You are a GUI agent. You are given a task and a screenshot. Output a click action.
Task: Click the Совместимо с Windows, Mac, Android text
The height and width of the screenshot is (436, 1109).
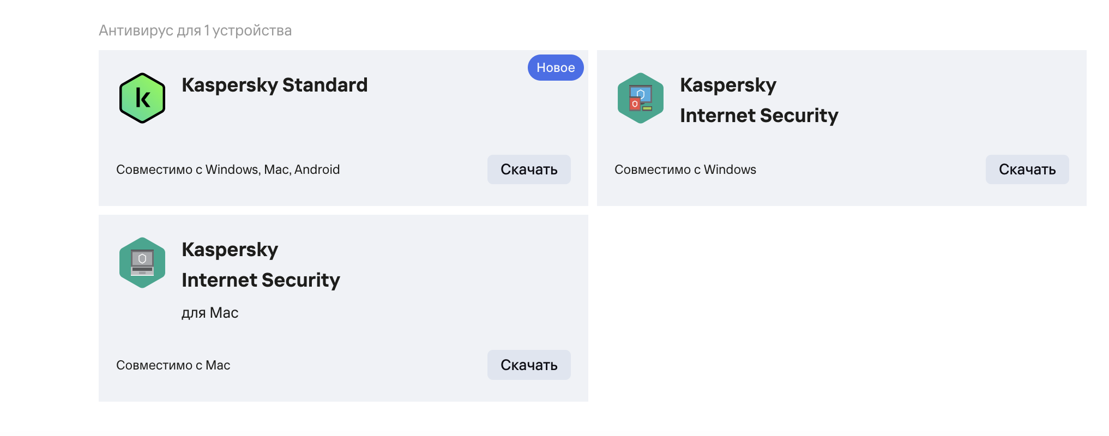click(227, 169)
